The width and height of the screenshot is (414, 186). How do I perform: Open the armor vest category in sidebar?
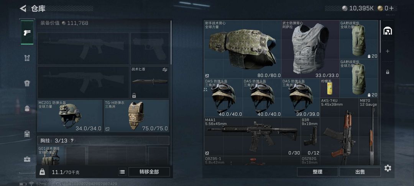click(x=27, y=58)
